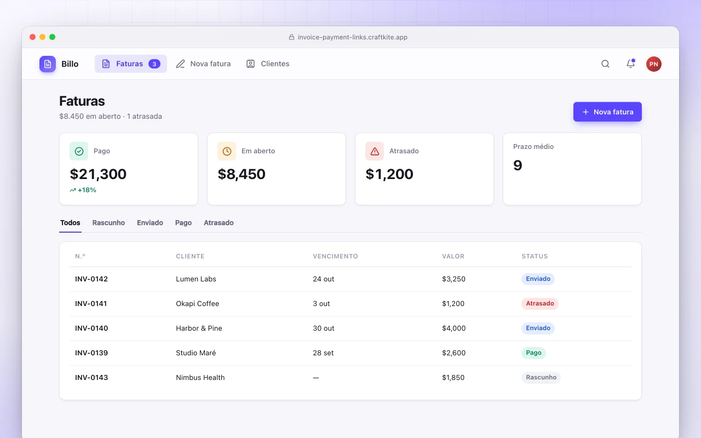Click the VALOR column header

pos(453,256)
